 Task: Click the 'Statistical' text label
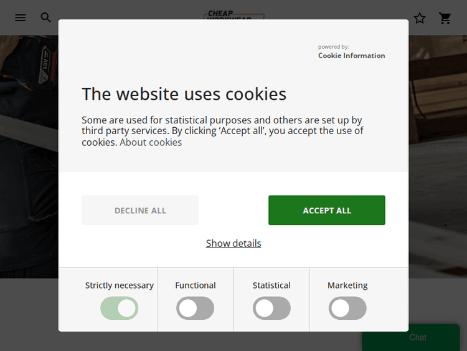[271, 286]
